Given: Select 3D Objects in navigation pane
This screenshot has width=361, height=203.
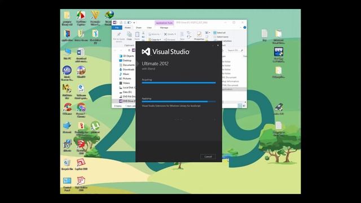Looking at the screenshot, I should pyautogui.click(x=126, y=56).
